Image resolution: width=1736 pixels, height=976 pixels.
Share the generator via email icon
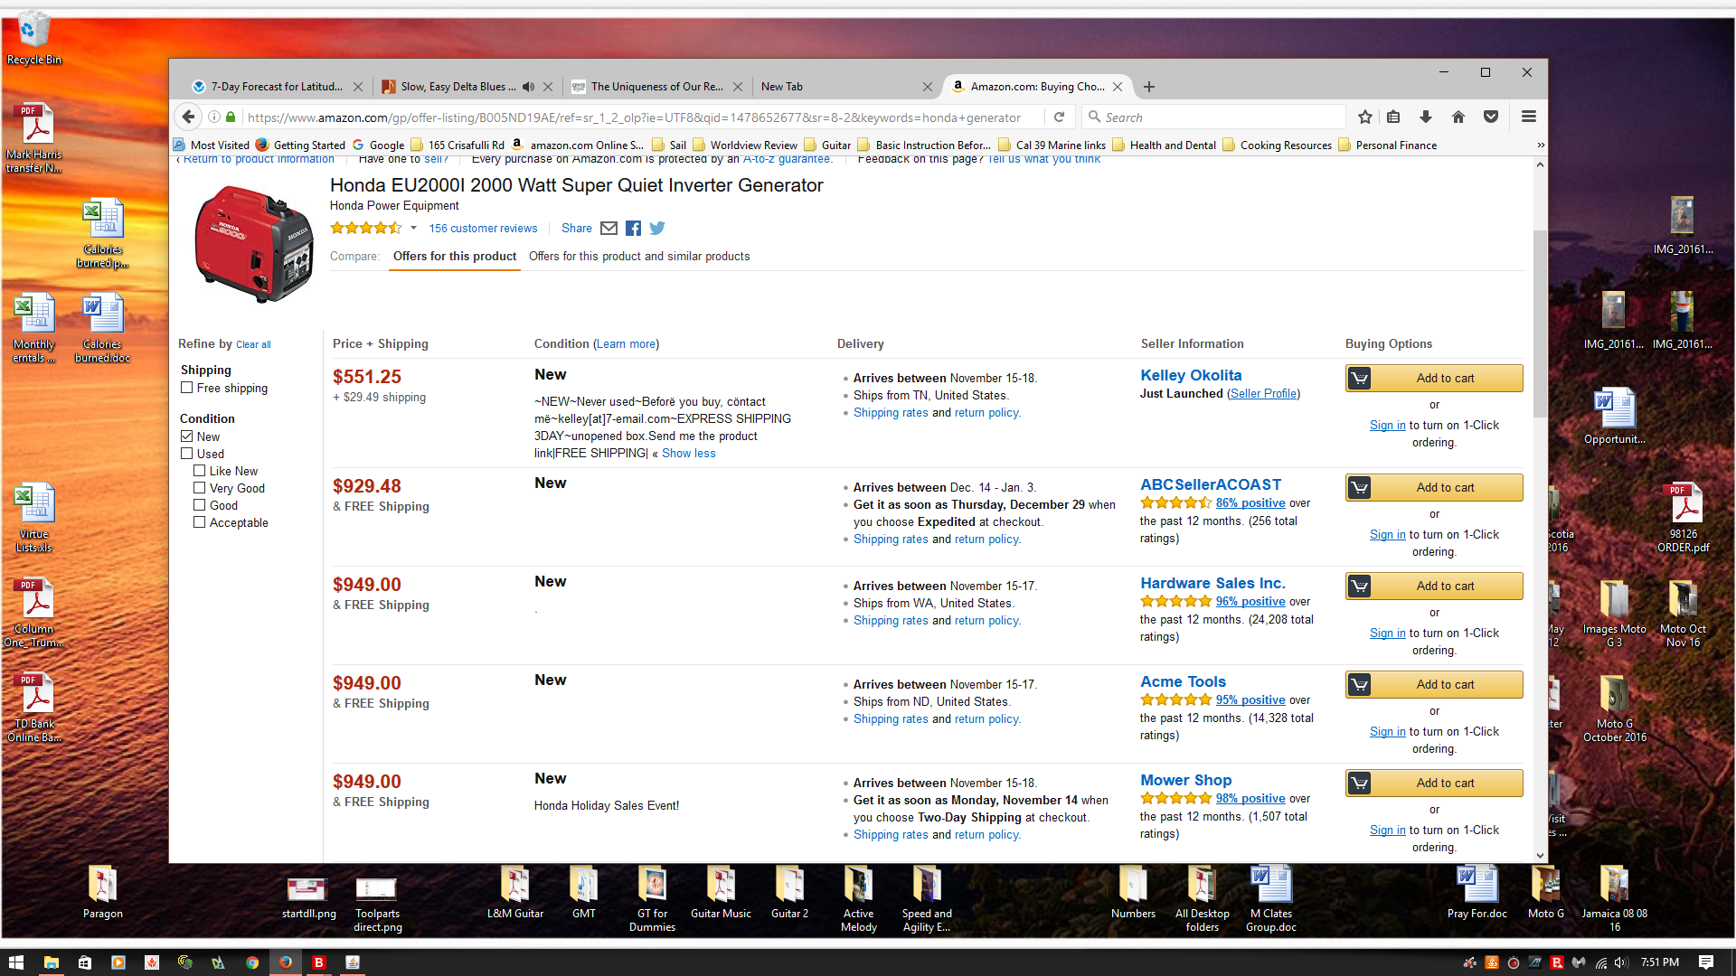(609, 229)
